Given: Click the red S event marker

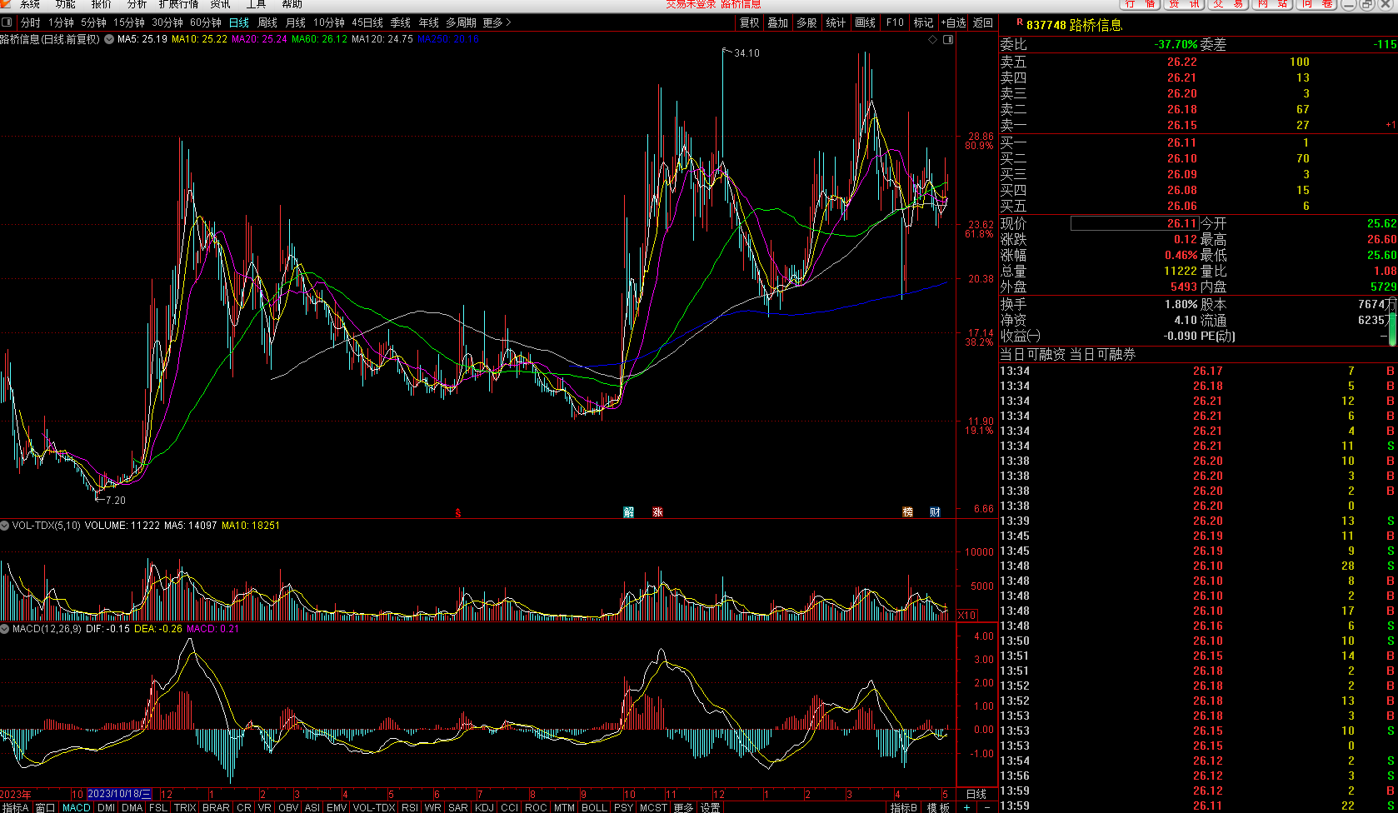Looking at the screenshot, I should coord(458,513).
